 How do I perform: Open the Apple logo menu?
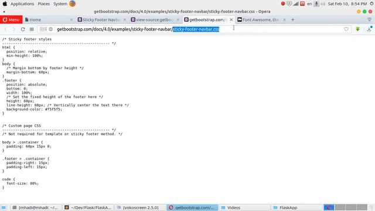coord(5,4)
